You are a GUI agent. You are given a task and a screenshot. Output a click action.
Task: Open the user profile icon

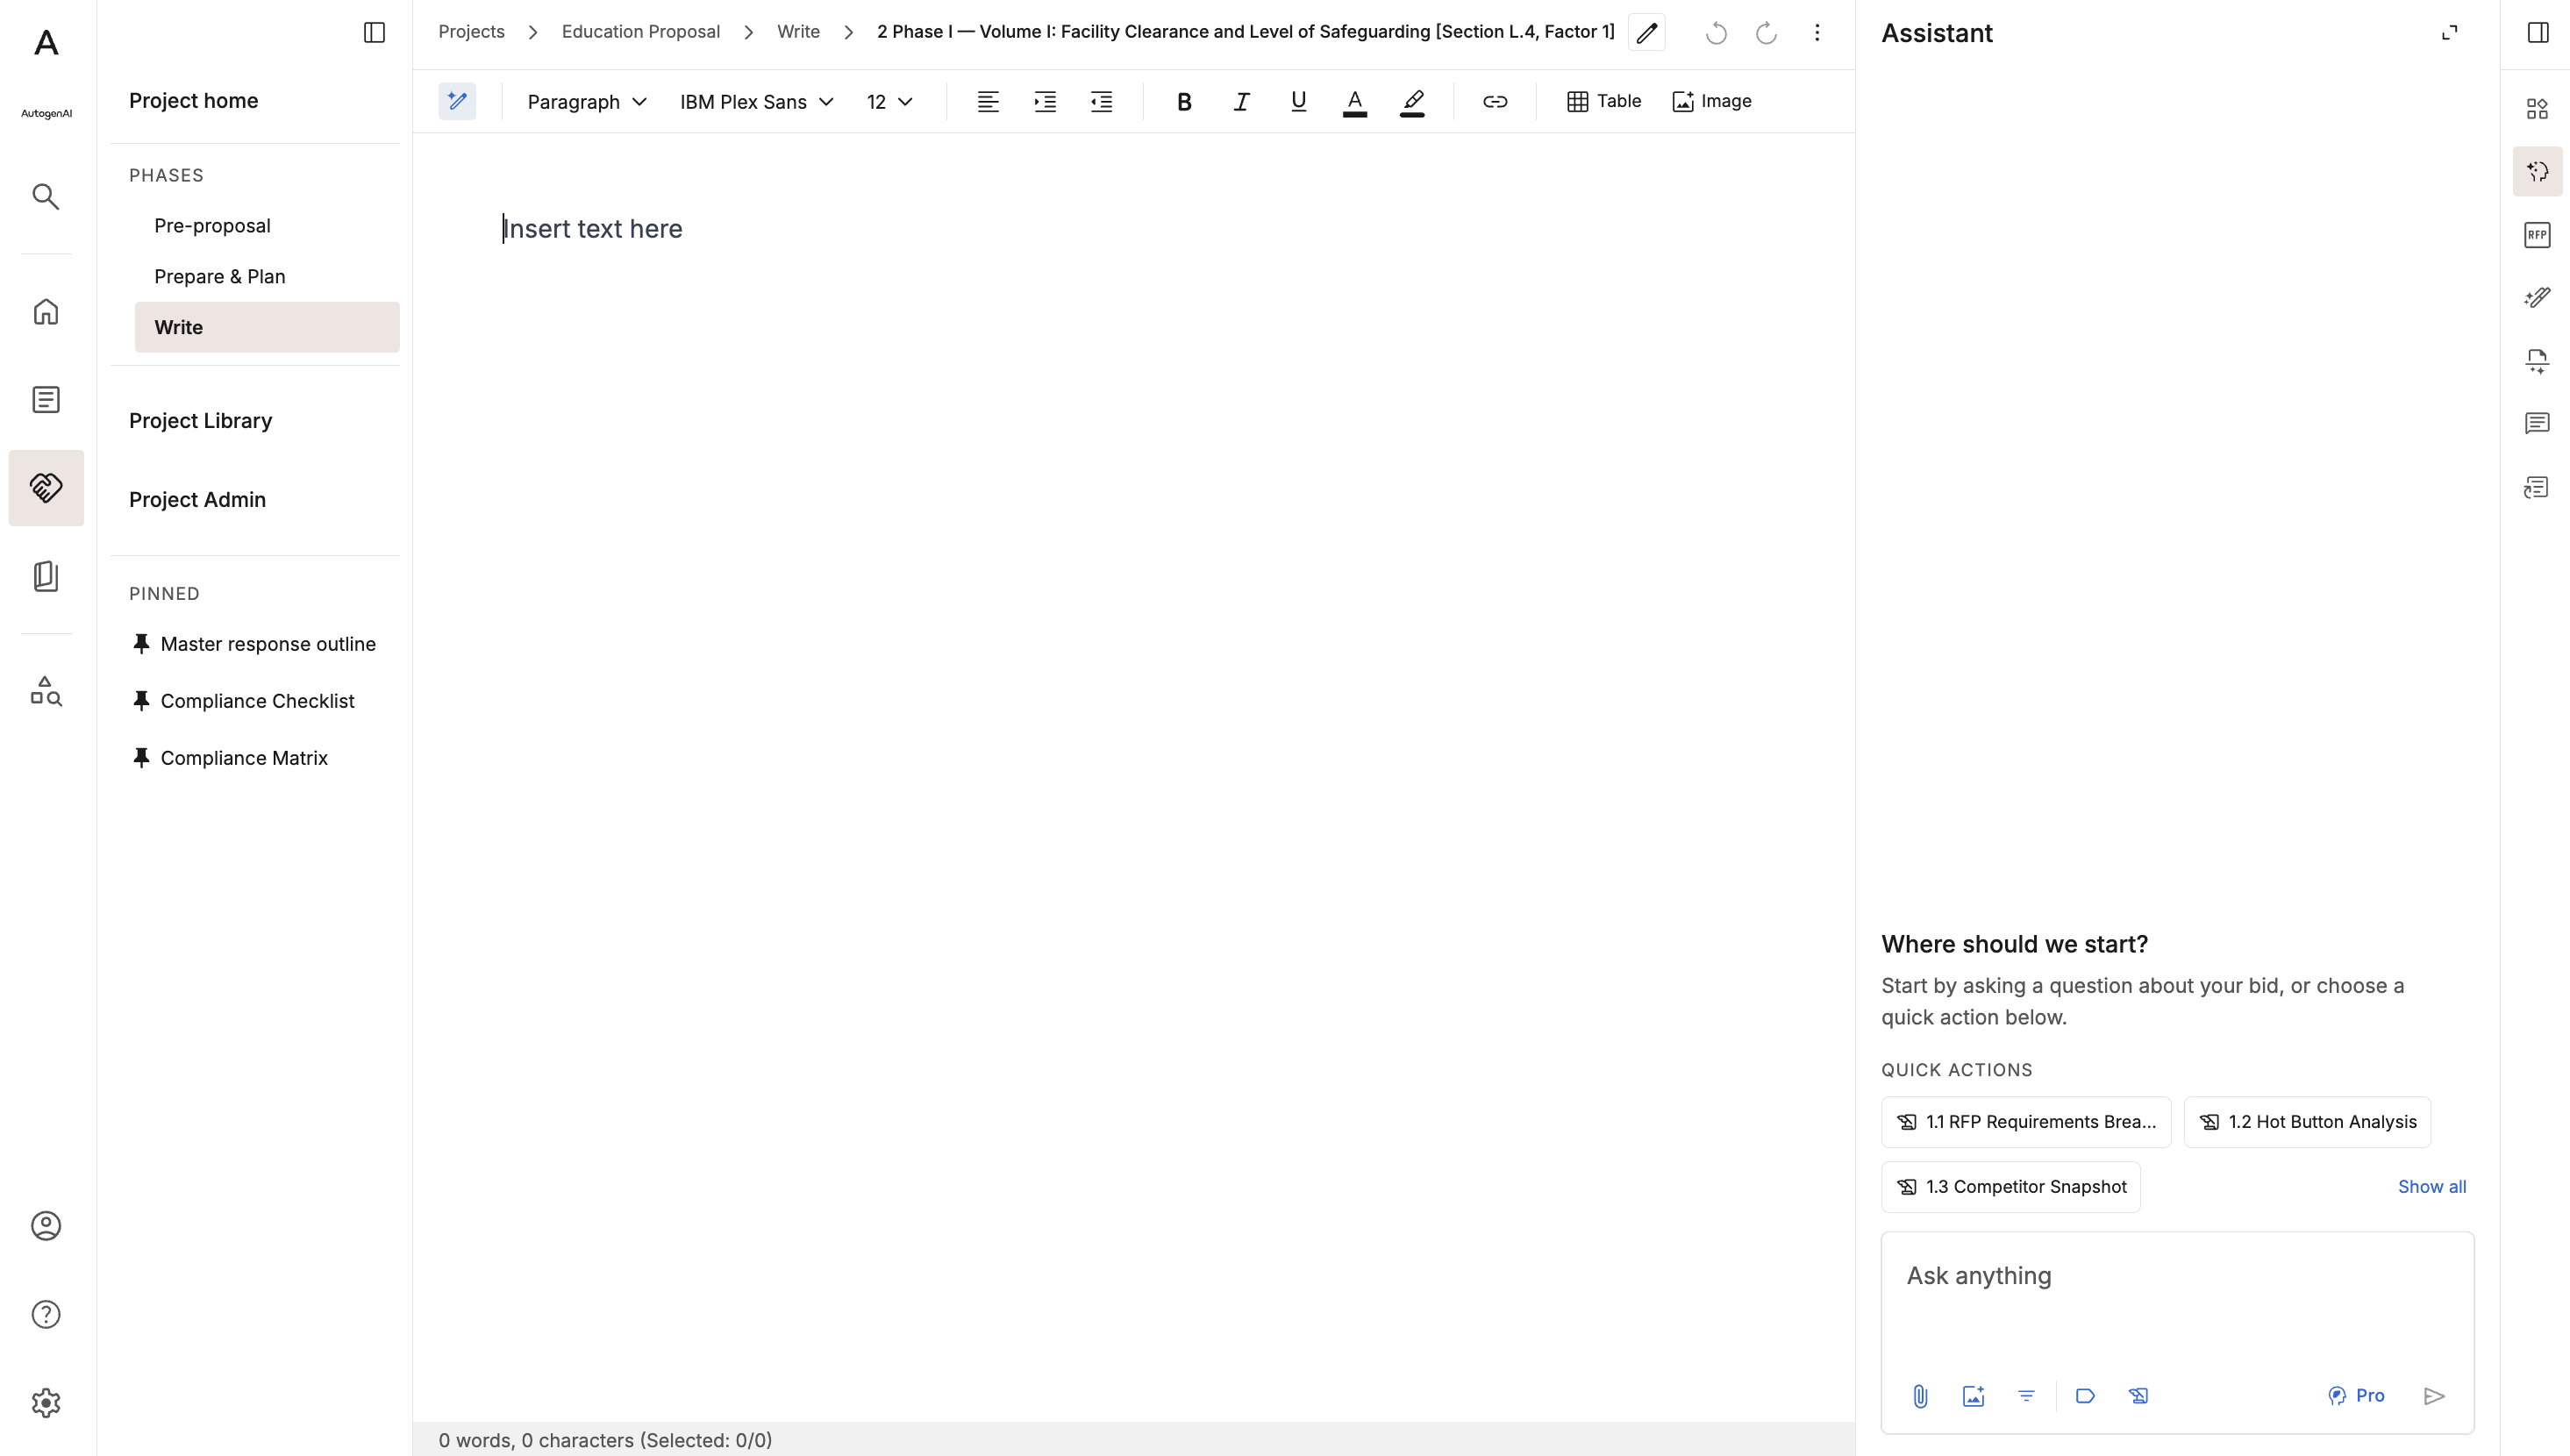(46, 1226)
